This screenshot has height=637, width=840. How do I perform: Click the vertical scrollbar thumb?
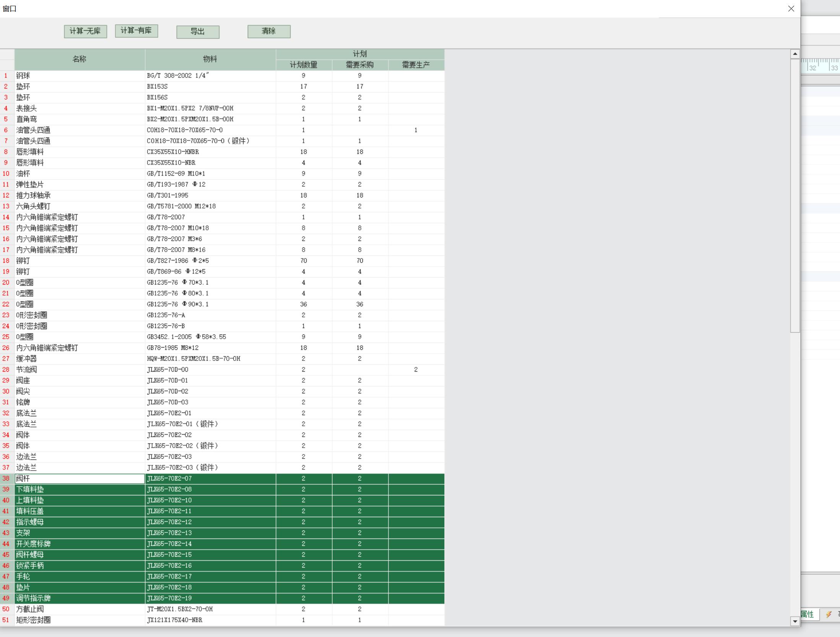click(795, 196)
